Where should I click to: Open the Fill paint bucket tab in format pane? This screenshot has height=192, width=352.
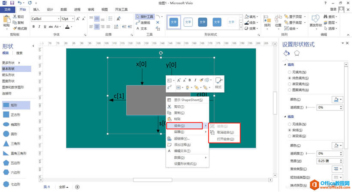click(286, 53)
